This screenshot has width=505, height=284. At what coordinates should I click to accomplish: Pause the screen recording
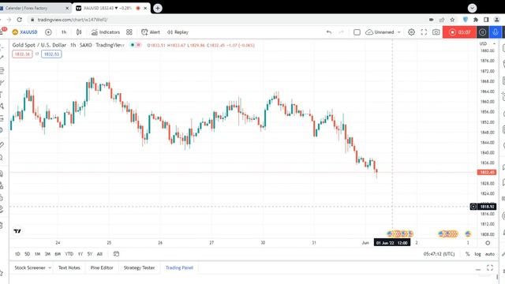(x=482, y=32)
